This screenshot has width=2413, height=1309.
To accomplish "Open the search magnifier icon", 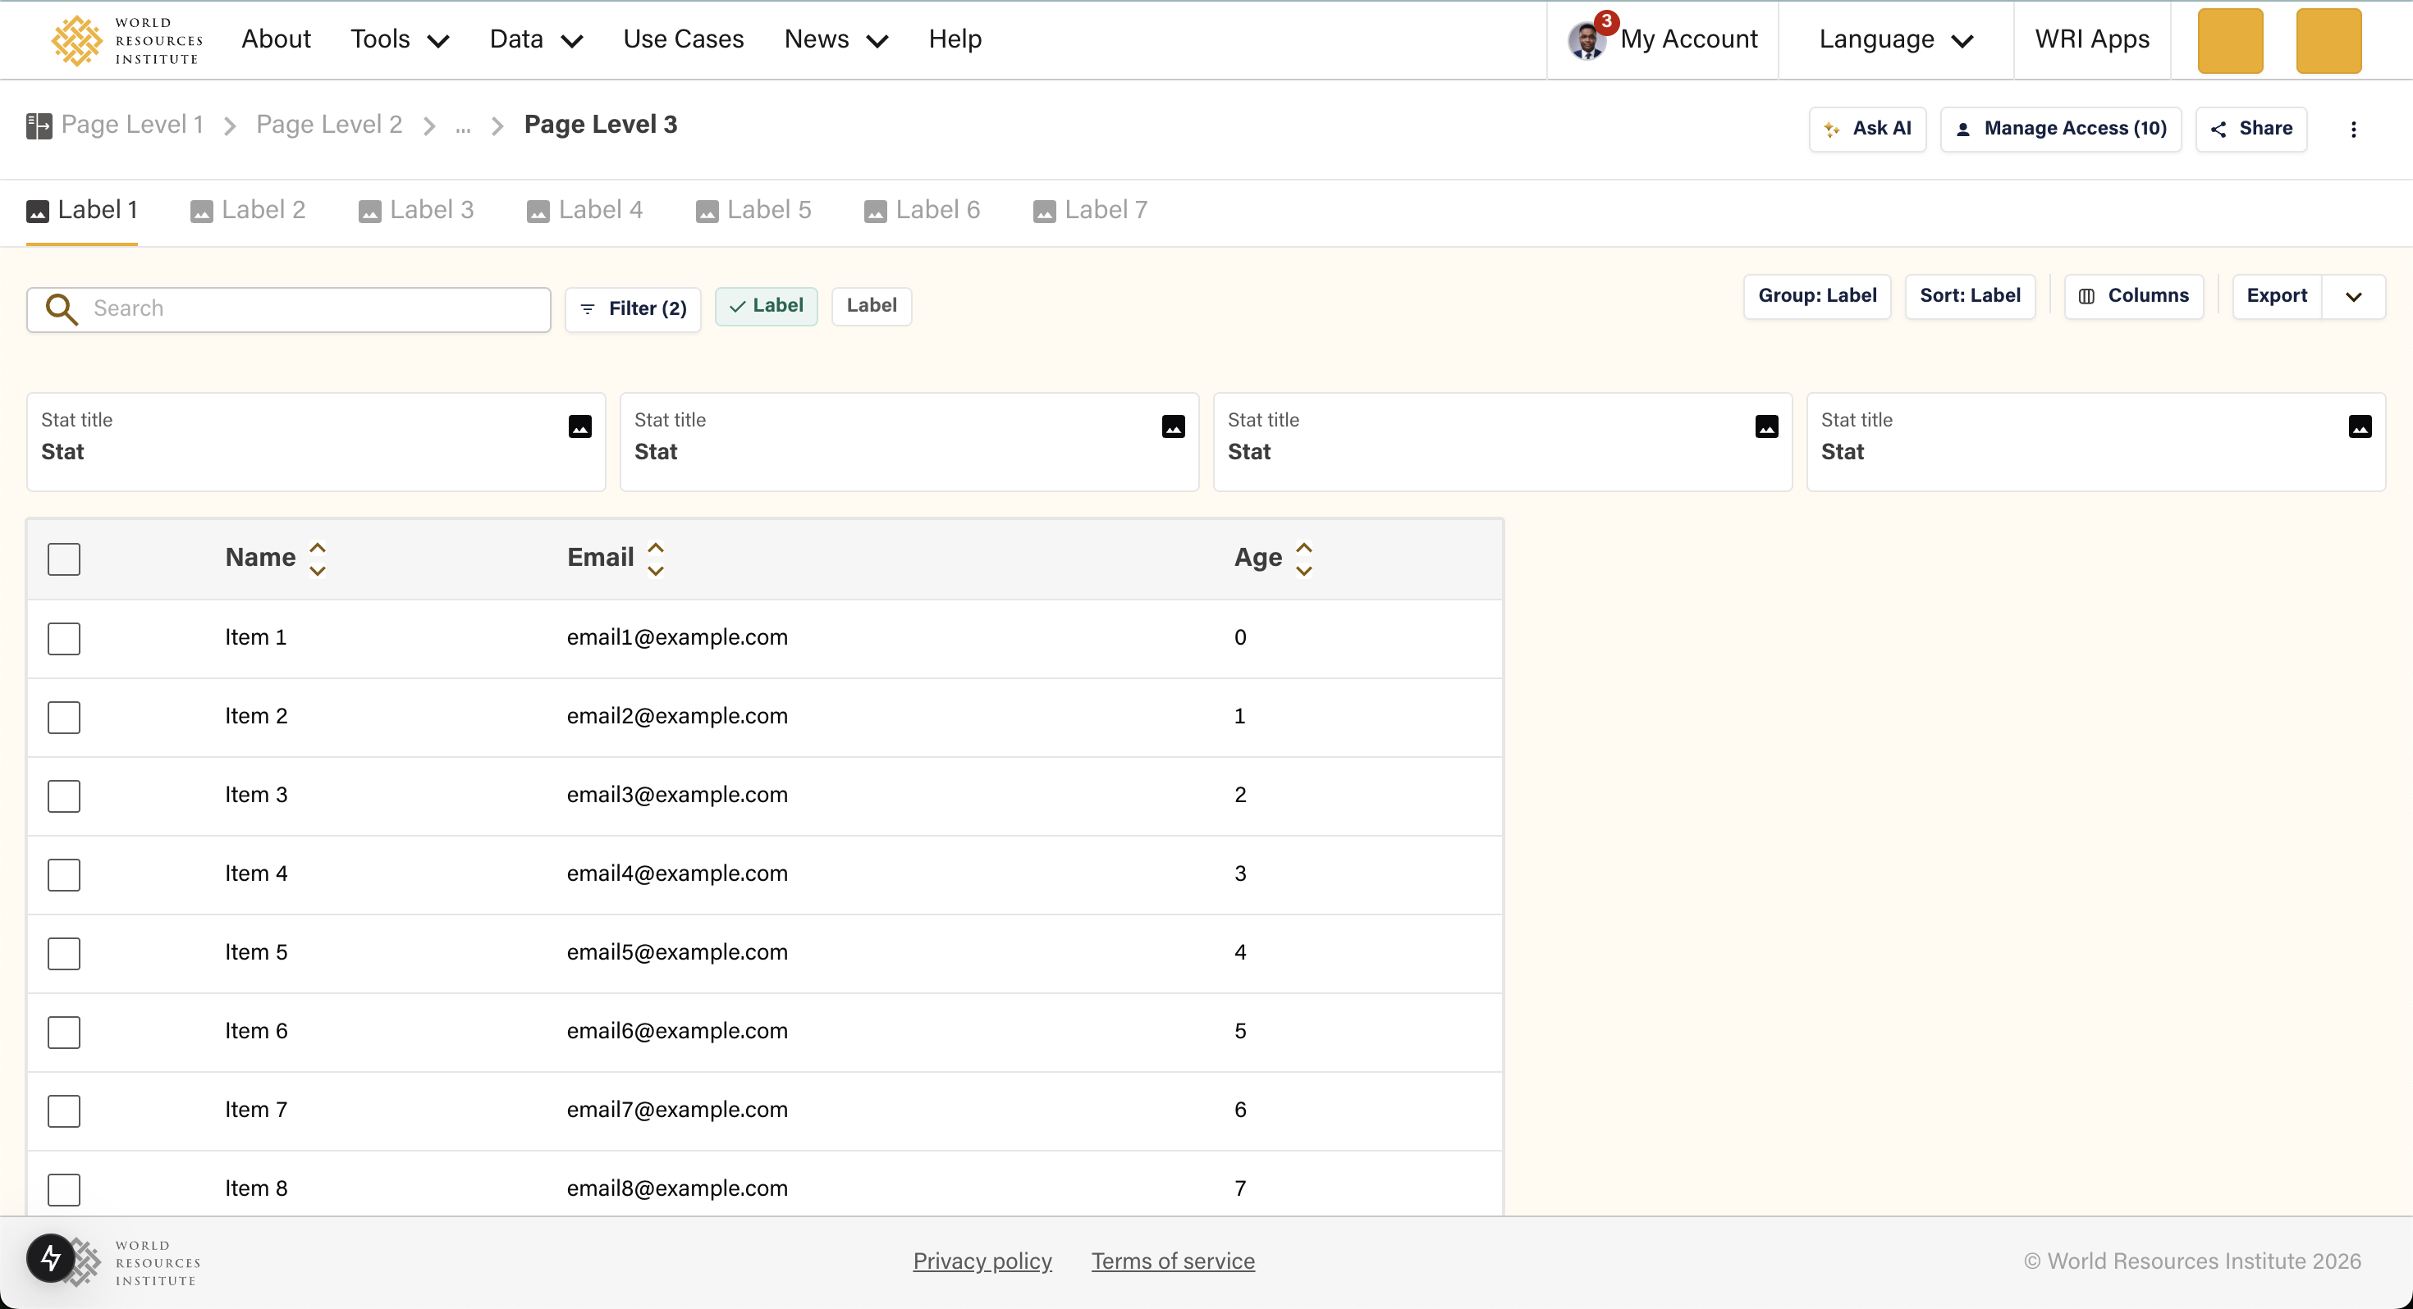I will 61,309.
